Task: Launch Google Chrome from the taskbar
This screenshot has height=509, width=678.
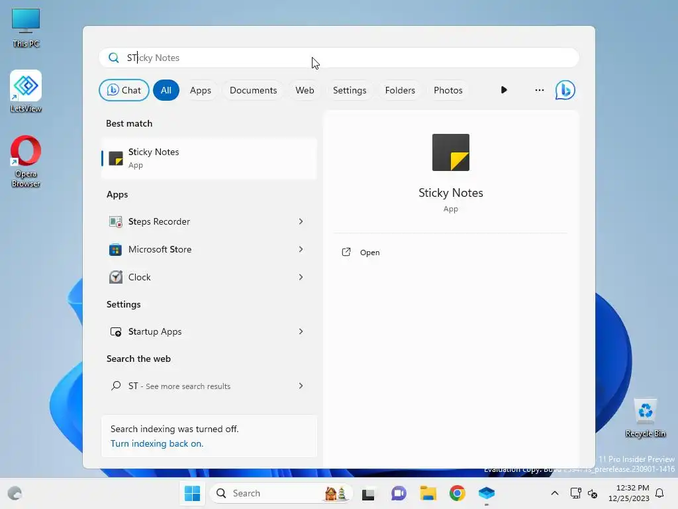Action: (457, 493)
